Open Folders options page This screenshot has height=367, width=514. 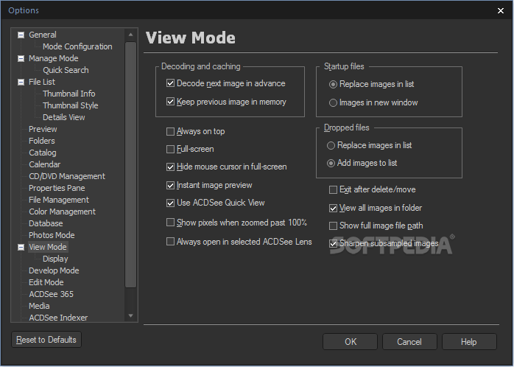click(x=42, y=141)
